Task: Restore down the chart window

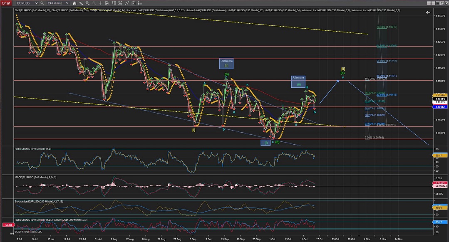Action: [442, 3]
